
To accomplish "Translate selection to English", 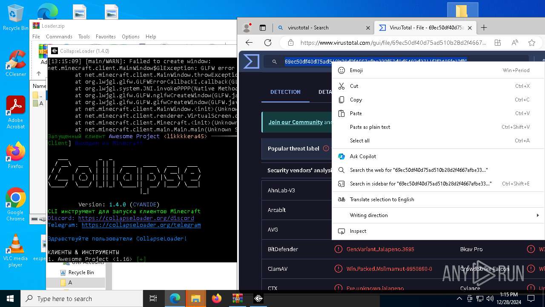I will pos(439,200).
